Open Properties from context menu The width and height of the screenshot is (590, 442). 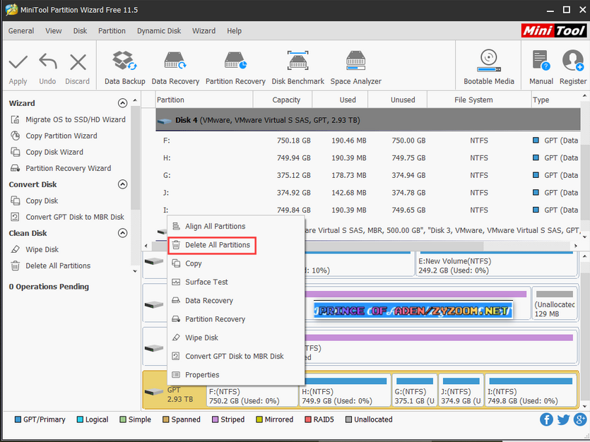click(x=236, y=375)
